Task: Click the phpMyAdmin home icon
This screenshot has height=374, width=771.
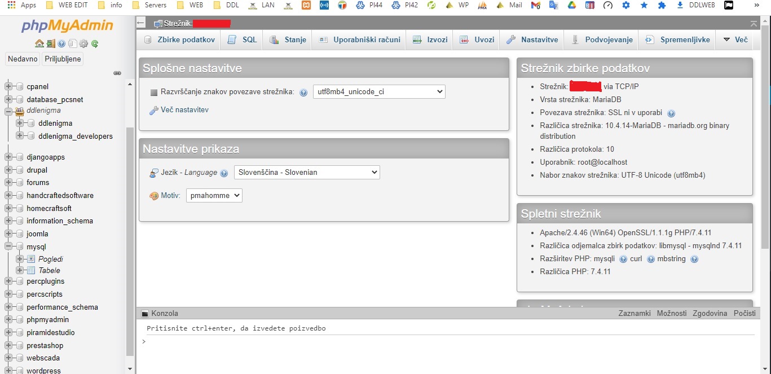Action: point(39,43)
